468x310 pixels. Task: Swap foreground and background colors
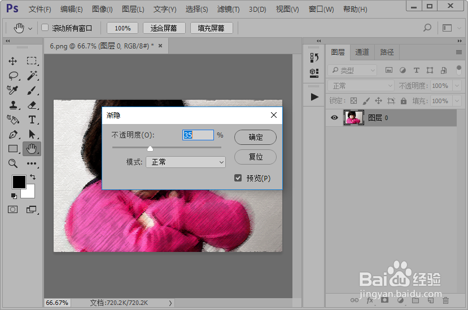point(33,177)
